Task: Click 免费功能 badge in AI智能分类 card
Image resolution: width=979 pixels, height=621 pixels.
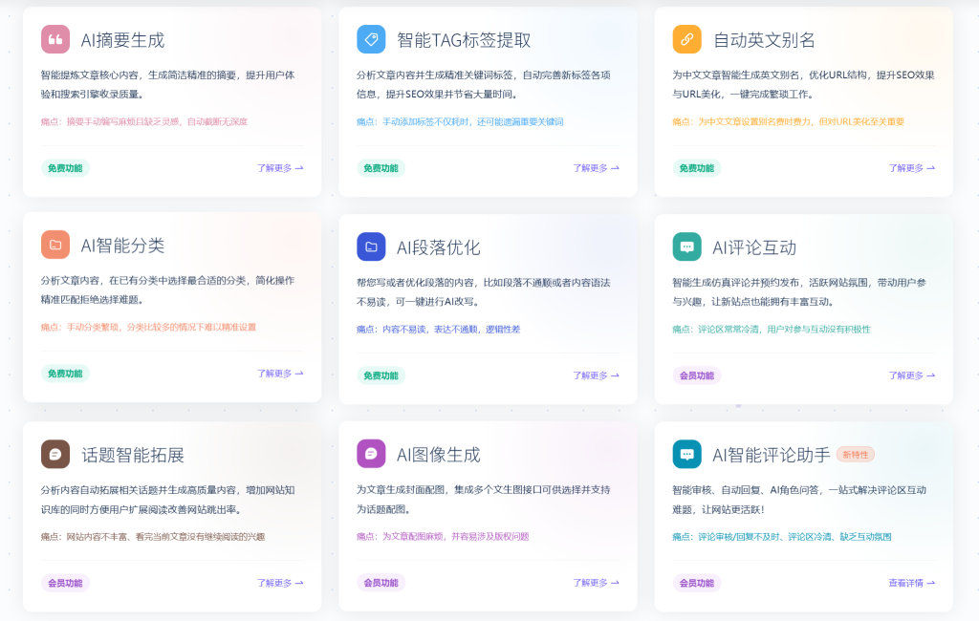Action: (x=65, y=374)
